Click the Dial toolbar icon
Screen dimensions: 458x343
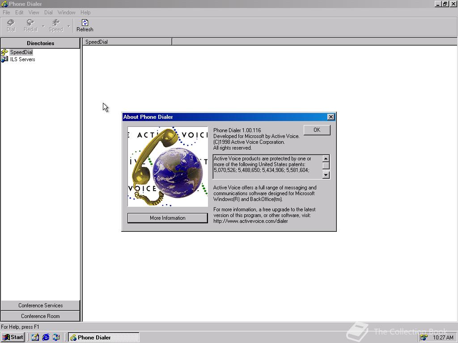(x=11, y=25)
